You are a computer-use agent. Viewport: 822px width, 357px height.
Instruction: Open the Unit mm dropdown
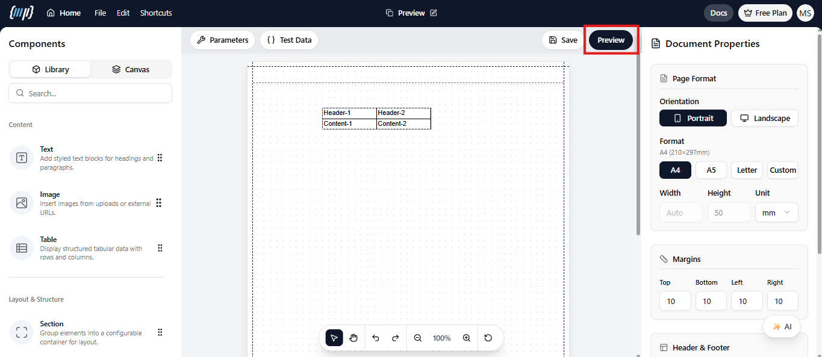tap(777, 213)
